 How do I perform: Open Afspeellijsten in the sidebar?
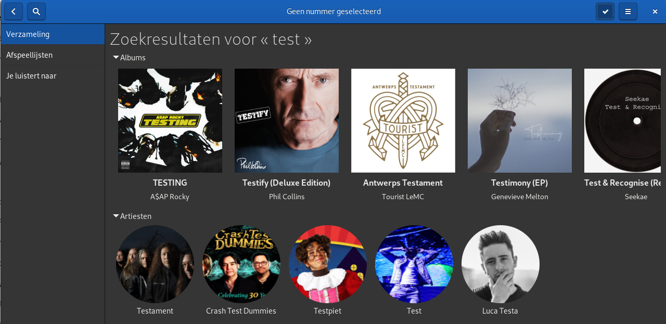[53, 55]
